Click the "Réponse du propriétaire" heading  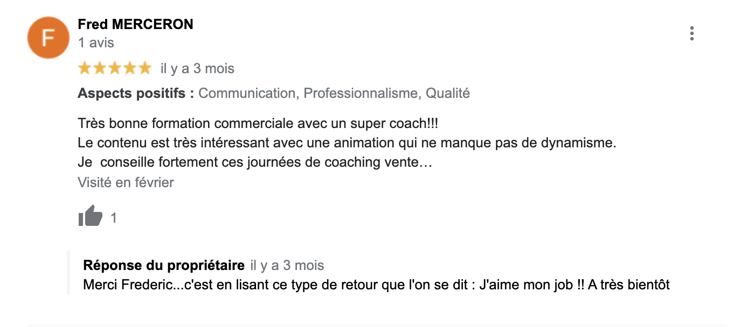click(164, 265)
